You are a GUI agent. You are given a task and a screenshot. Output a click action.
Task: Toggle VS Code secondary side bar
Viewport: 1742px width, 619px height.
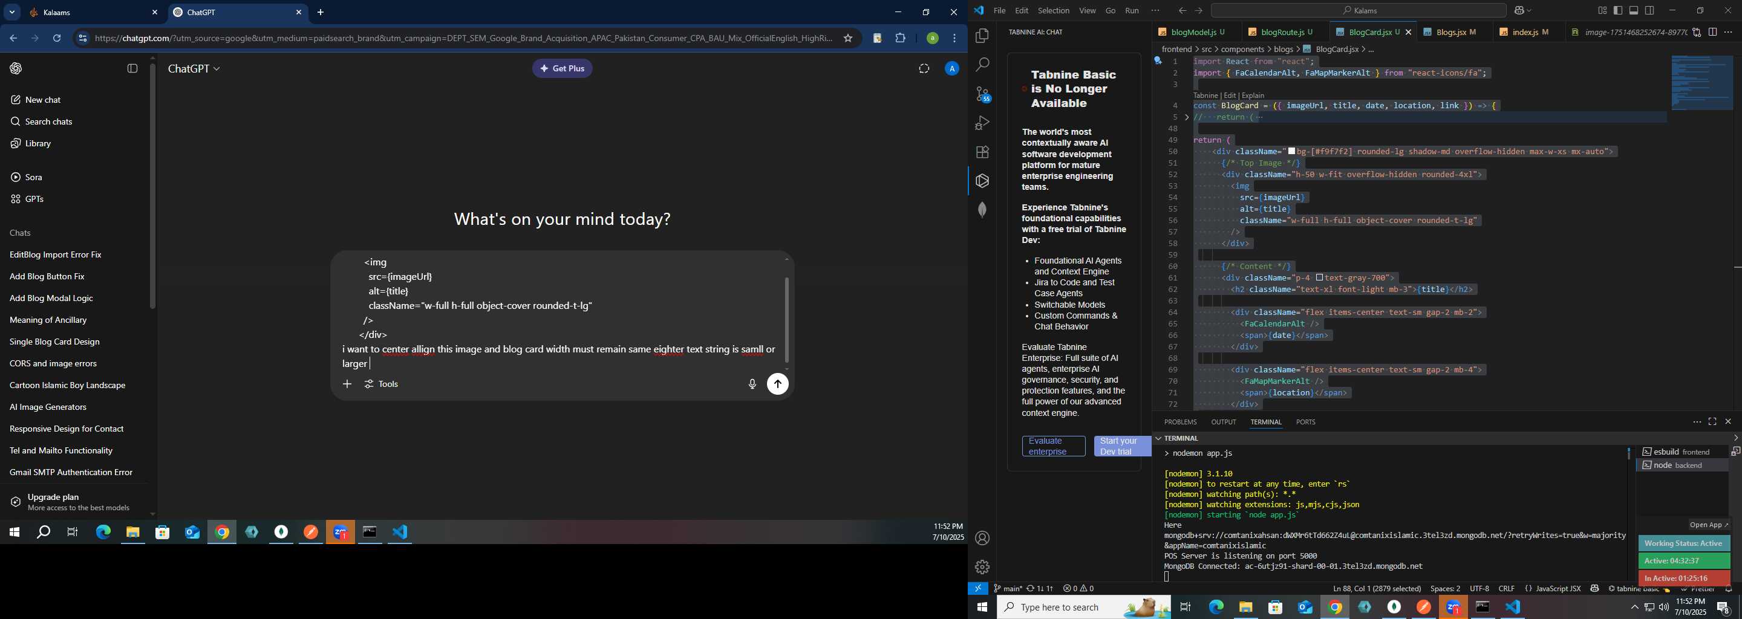click(x=1650, y=11)
